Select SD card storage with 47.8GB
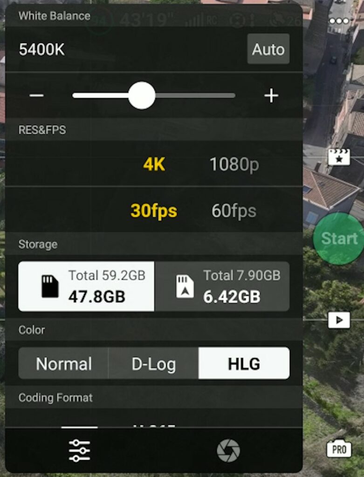Screen dimensions: 364x477 click(x=86, y=286)
